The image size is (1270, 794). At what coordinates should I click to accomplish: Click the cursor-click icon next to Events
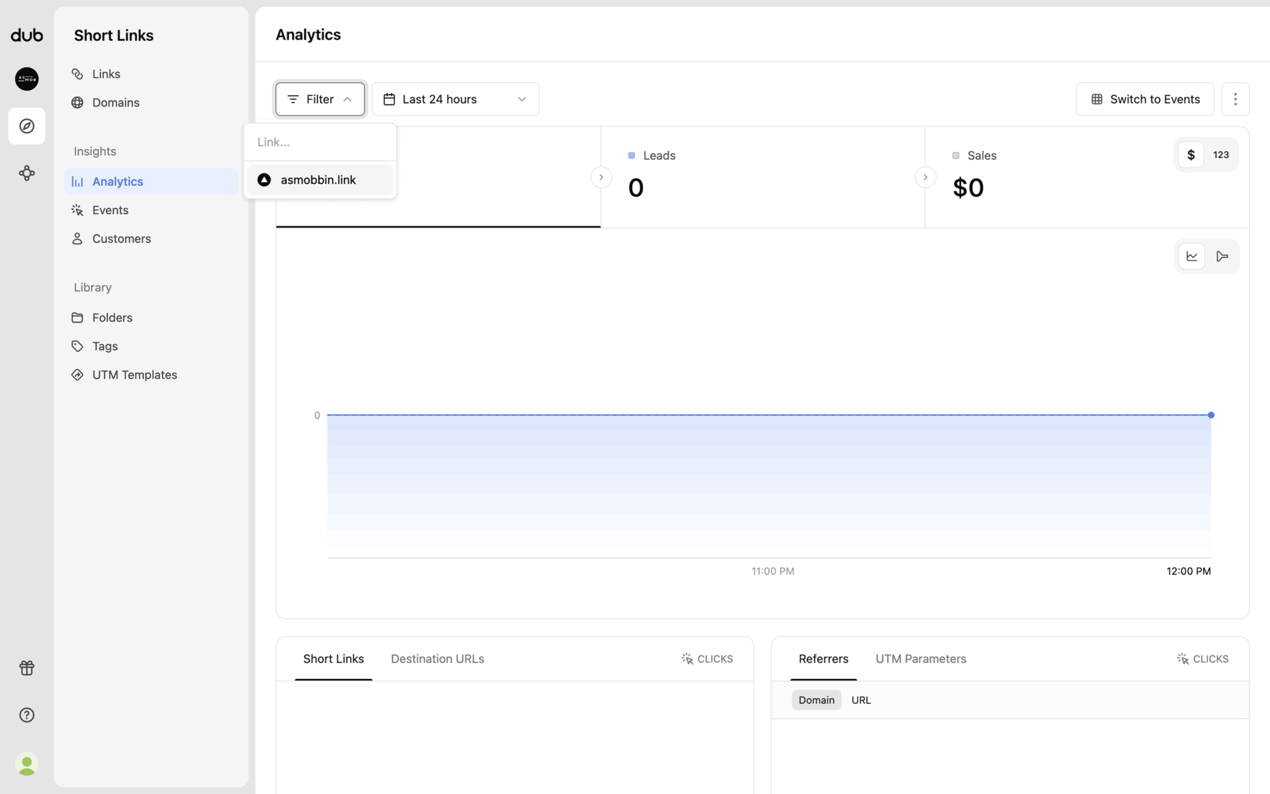77,210
